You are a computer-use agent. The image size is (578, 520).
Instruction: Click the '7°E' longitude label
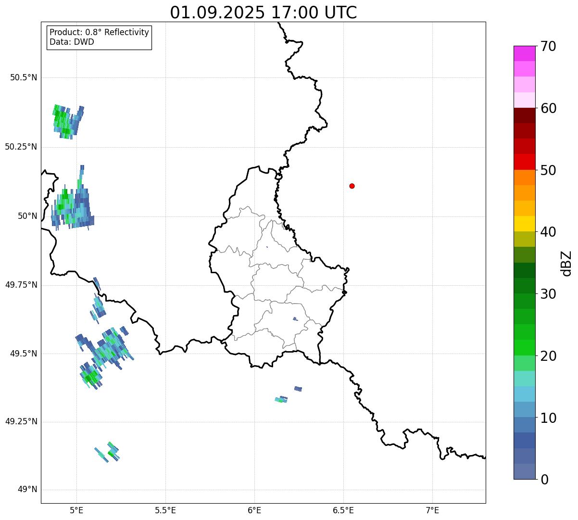tap(432, 510)
